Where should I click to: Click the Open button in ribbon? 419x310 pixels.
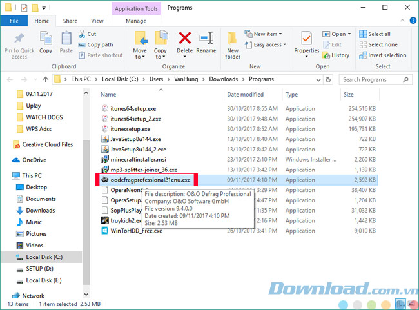[x=335, y=34]
